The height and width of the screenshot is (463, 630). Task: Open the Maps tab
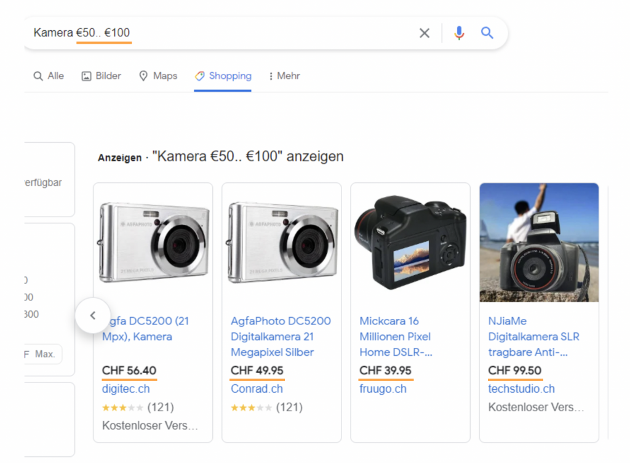(x=158, y=76)
